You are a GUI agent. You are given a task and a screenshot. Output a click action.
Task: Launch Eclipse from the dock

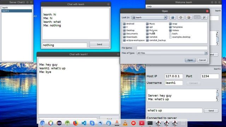59,123
